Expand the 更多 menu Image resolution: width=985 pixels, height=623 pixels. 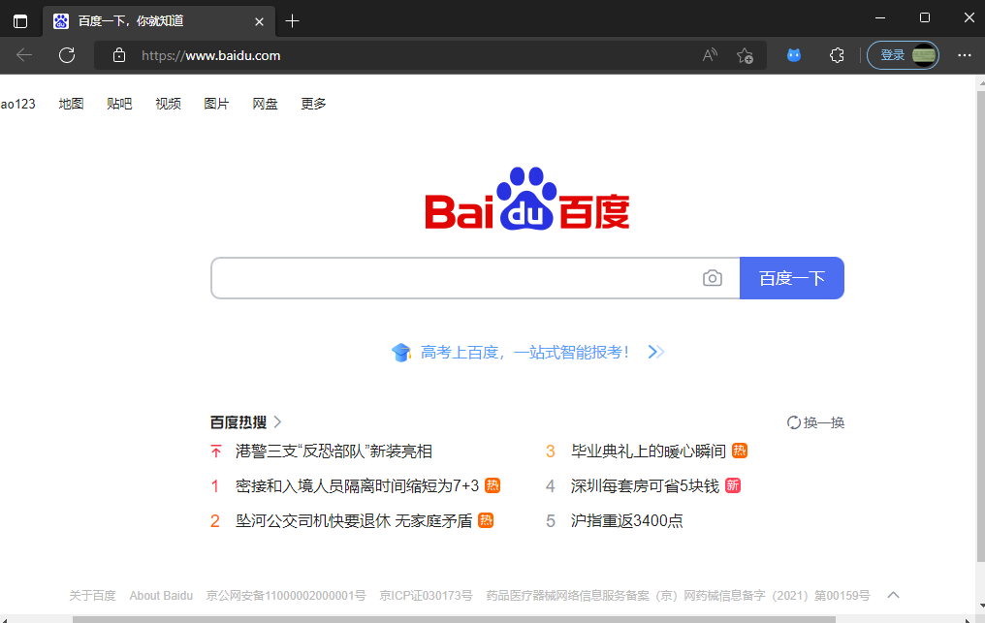tap(313, 104)
